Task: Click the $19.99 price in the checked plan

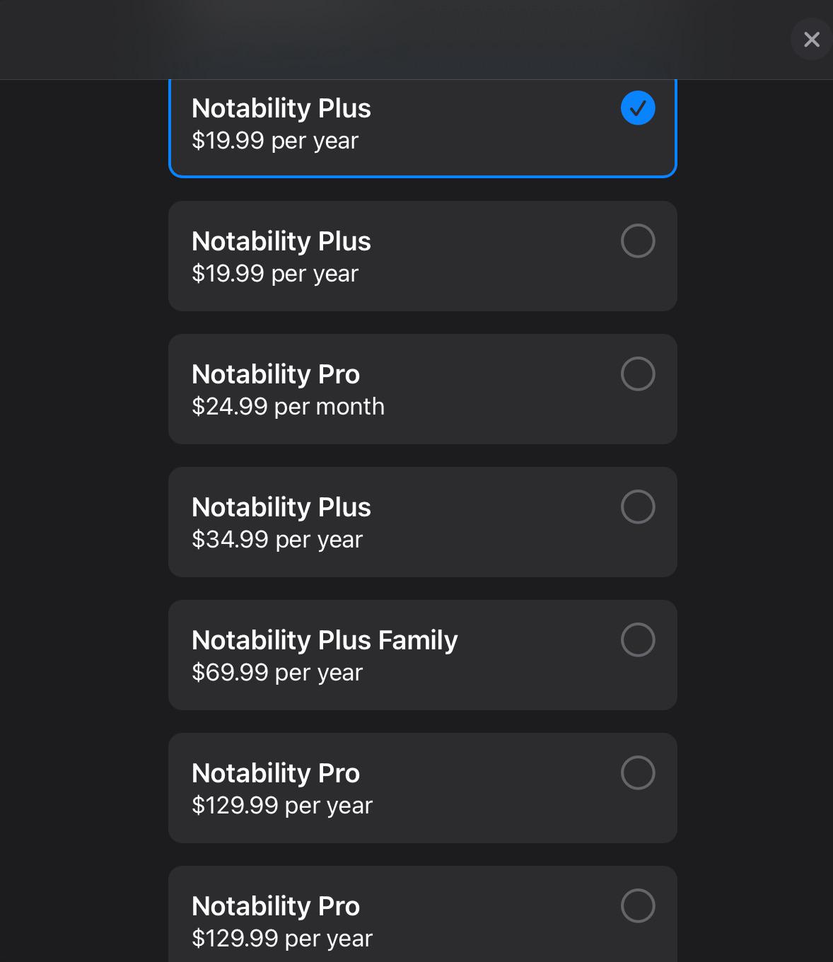Action: [275, 141]
